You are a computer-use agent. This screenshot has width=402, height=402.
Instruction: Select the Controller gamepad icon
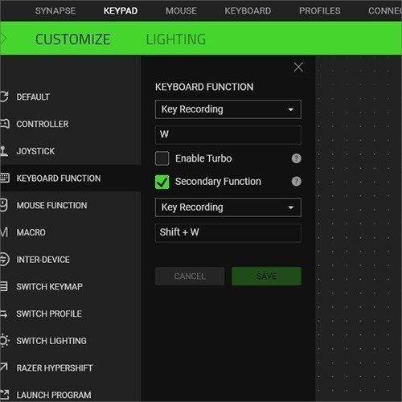pos(5,124)
